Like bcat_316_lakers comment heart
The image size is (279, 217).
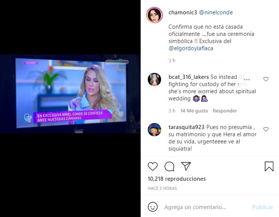266,79
